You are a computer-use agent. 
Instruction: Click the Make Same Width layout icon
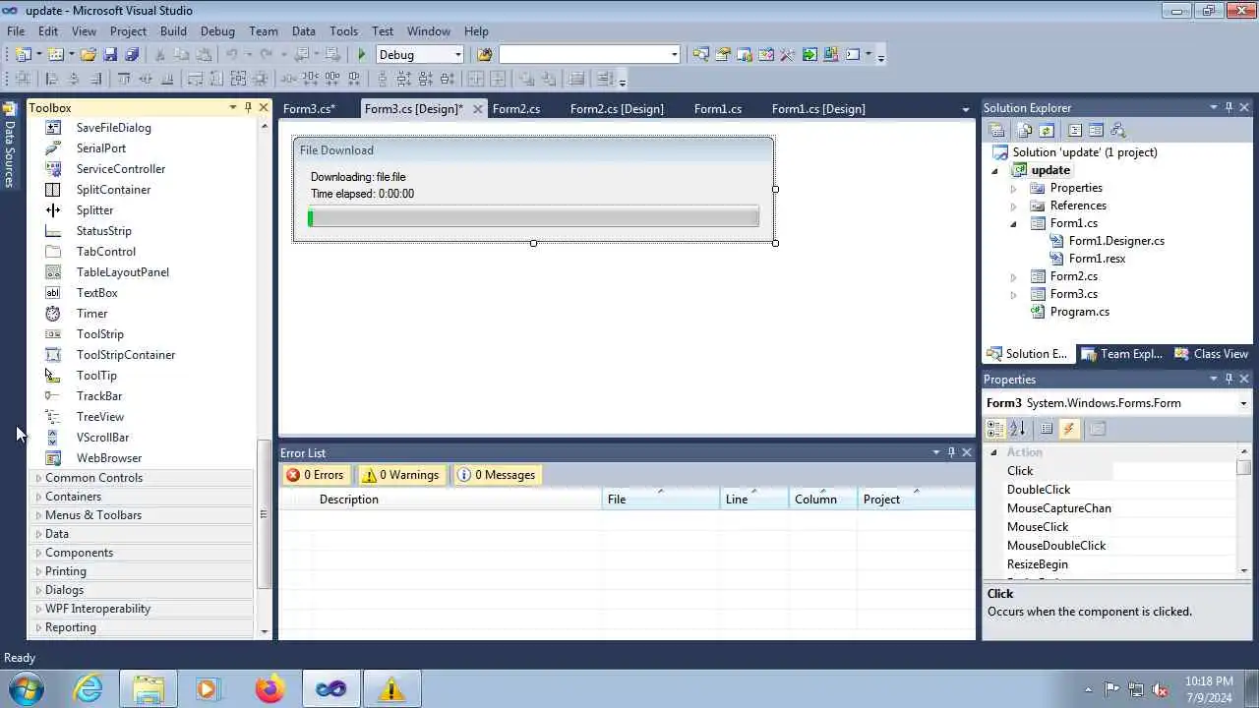195,79
